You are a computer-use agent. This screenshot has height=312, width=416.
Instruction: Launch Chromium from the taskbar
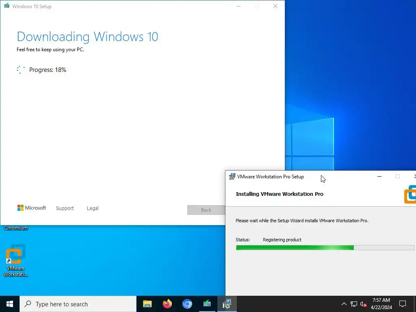point(187,304)
